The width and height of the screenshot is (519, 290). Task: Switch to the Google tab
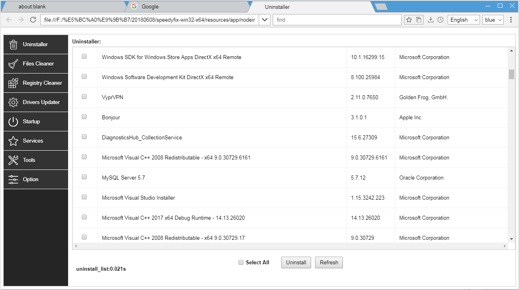tap(187, 6)
